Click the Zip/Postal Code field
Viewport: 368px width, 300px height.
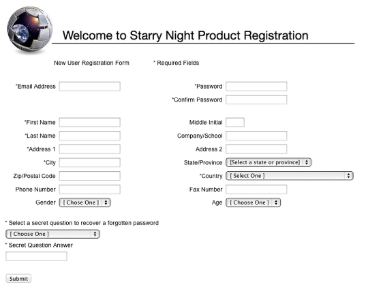tap(90, 176)
